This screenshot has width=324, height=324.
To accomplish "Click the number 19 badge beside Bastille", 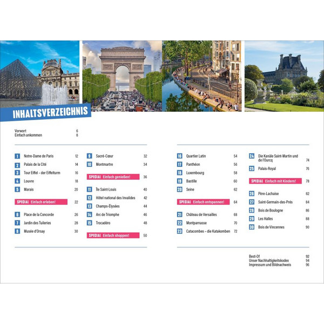I will [x=180, y=181].
